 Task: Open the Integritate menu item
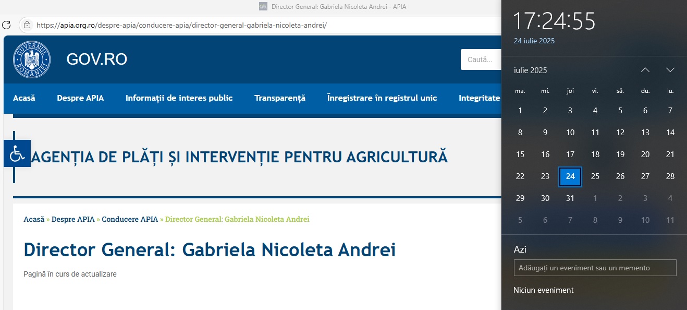pos(479,98)
